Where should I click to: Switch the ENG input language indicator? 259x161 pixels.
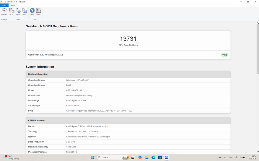point(231,158)
